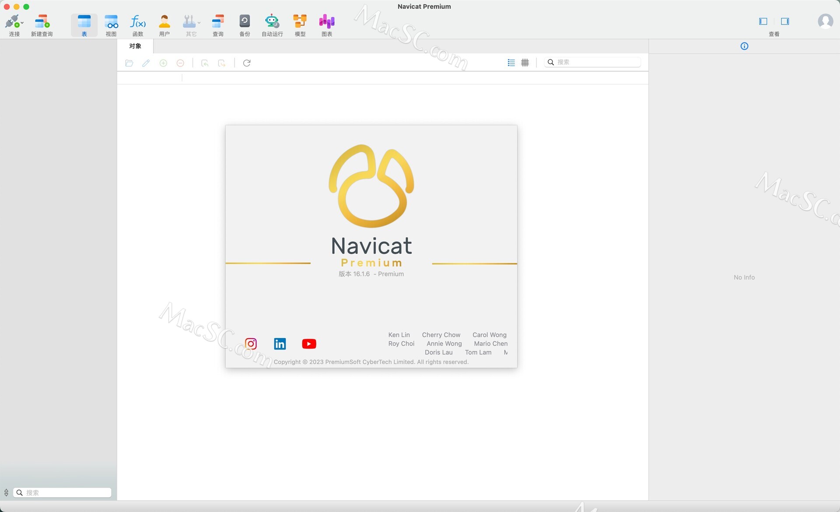Screen dimensions: 840x512
Task: Expand the Others (其它) dropdown arrow
Action: coord(199,23)
